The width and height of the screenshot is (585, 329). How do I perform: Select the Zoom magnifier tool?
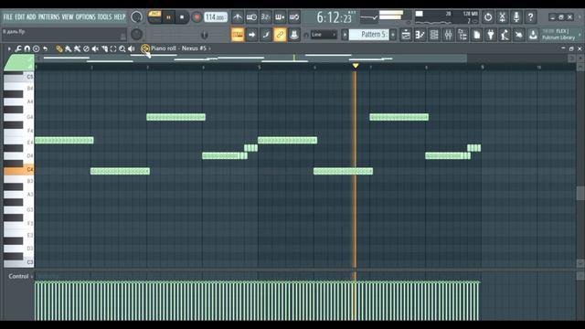pos(122,48)
